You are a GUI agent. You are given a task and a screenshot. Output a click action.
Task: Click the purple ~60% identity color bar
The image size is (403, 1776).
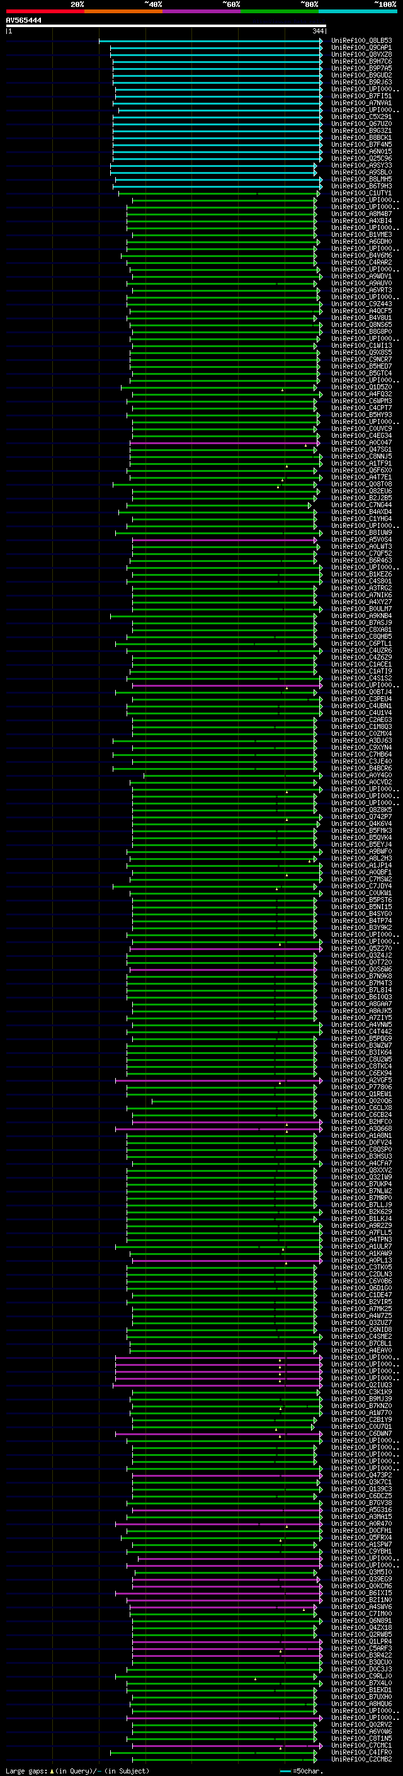coord(201,11)
